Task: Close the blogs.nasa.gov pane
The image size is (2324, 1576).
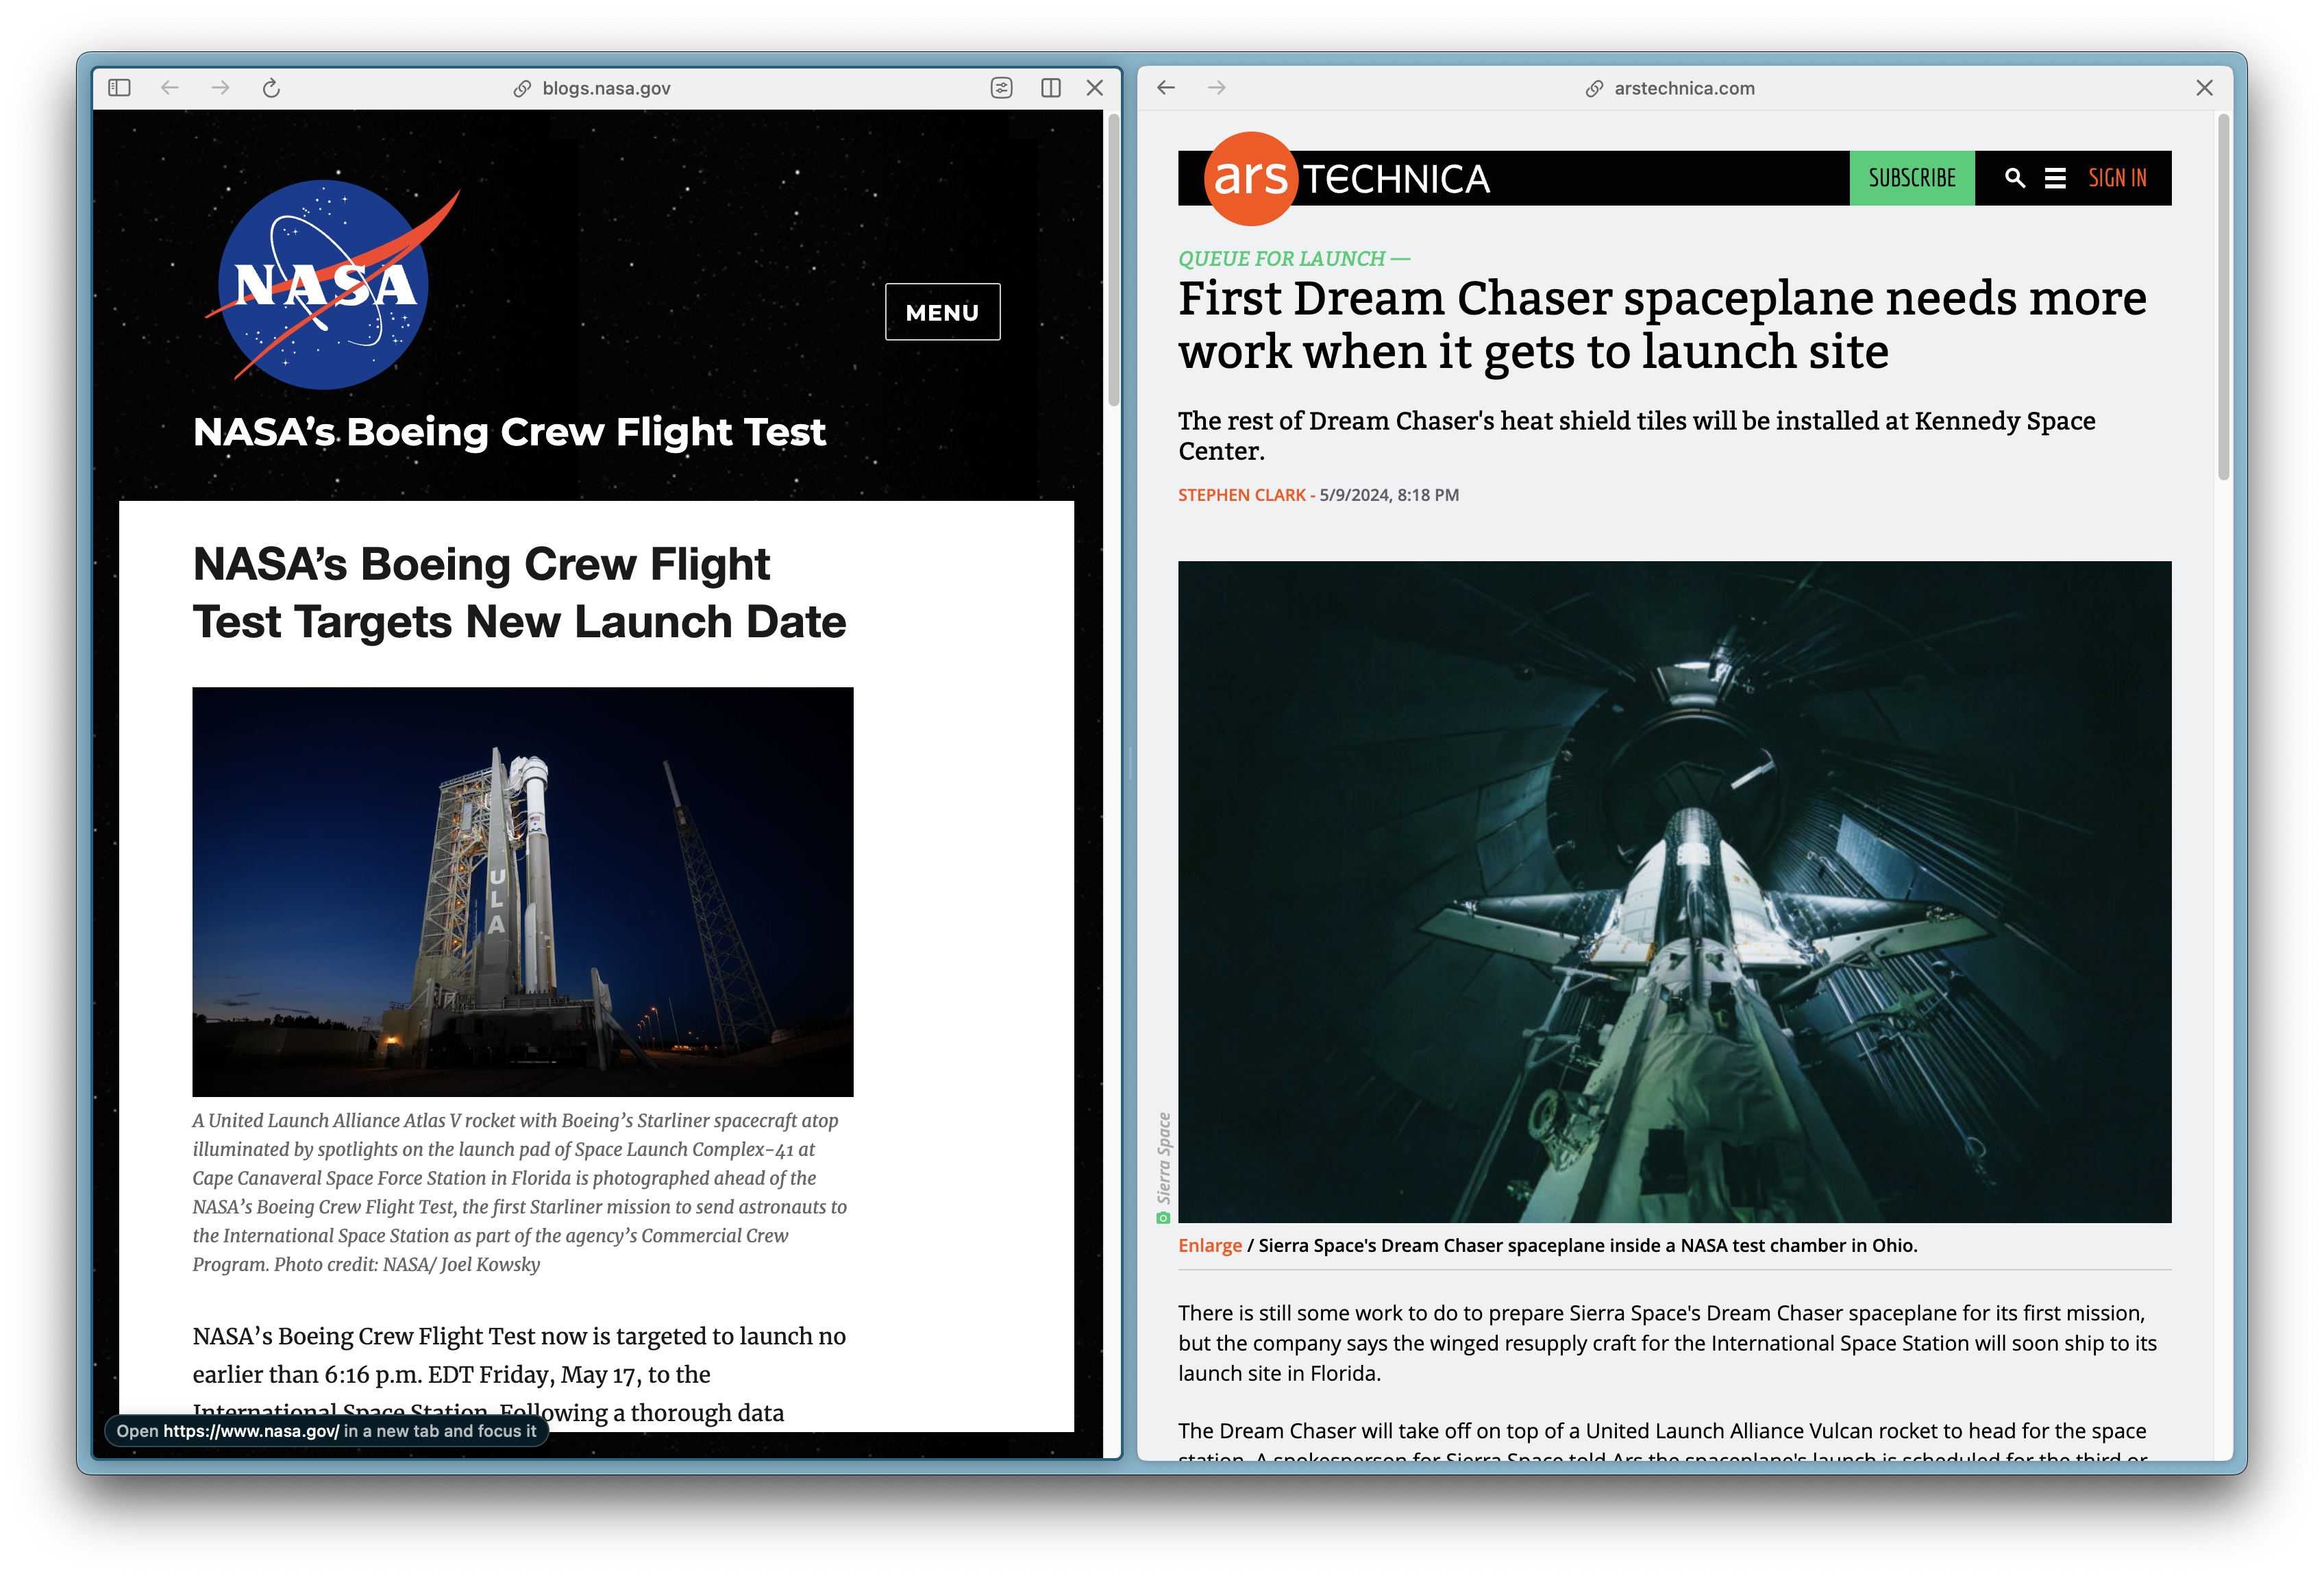Action: point(1095,88)
